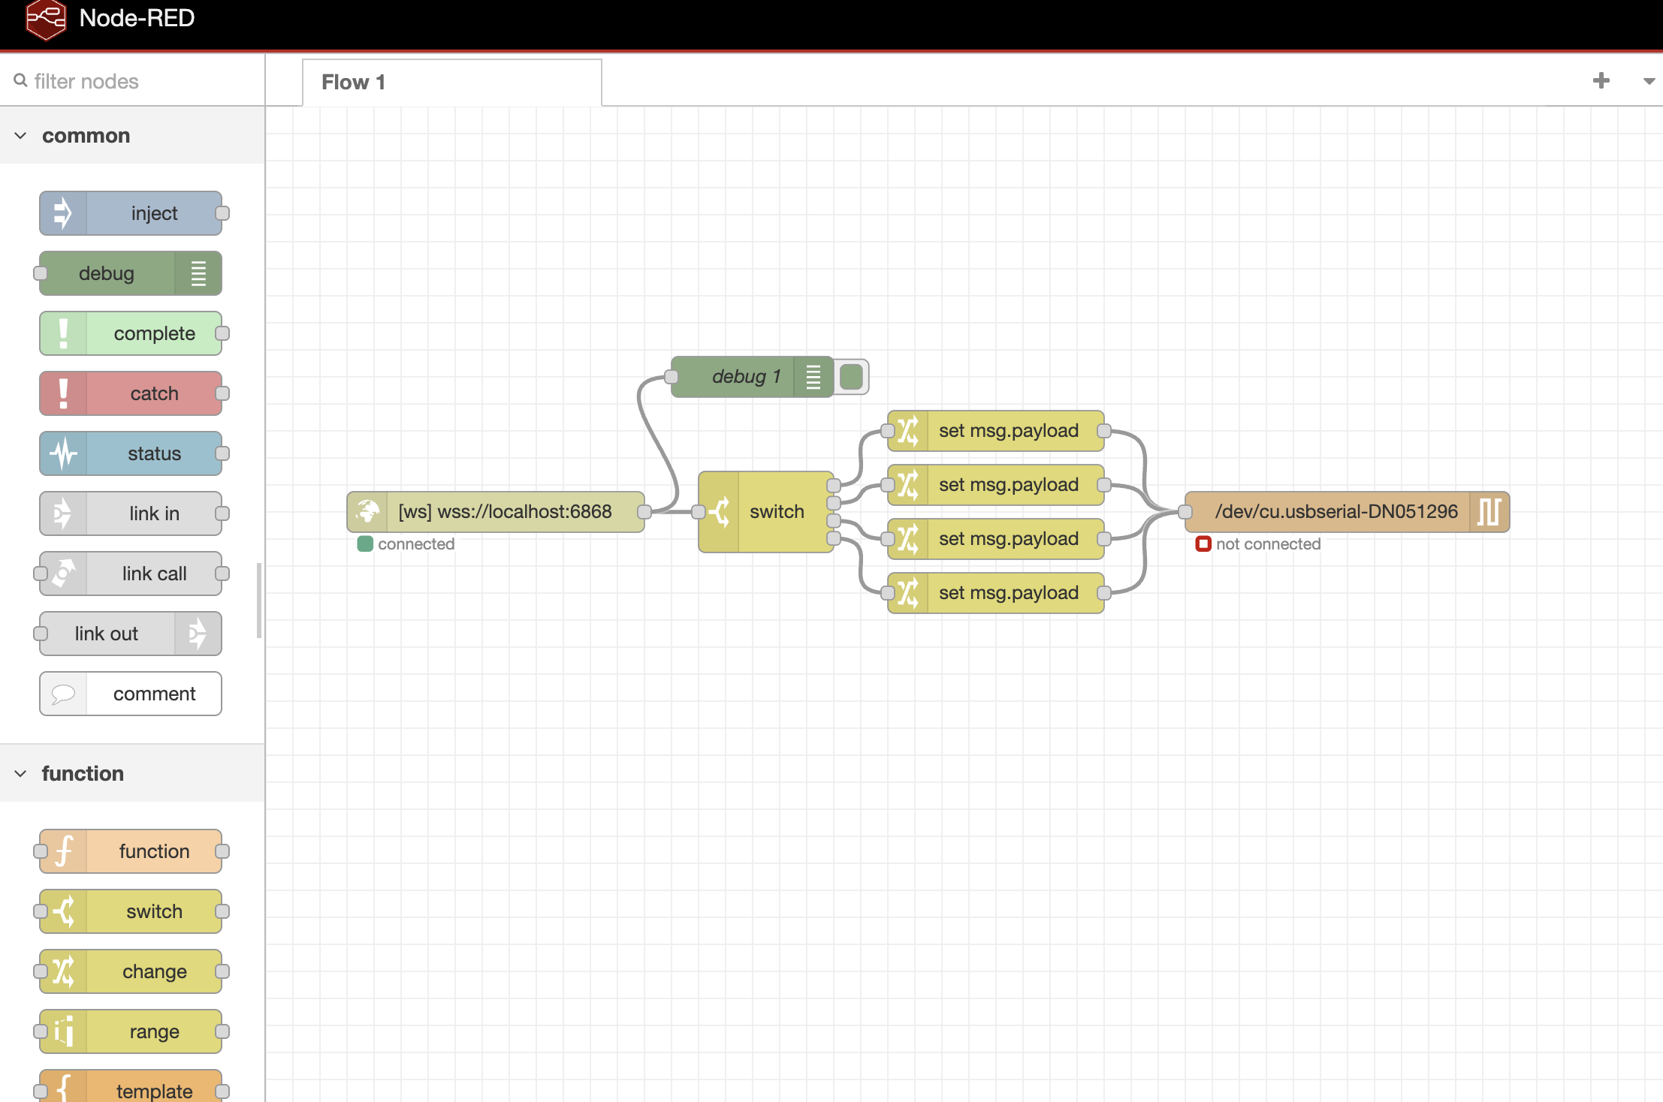This screenshot has width=1663, height=1102.
Task: Click the comment node speech bubble icon
Action: pyautogui.click(x=63, y=694)
